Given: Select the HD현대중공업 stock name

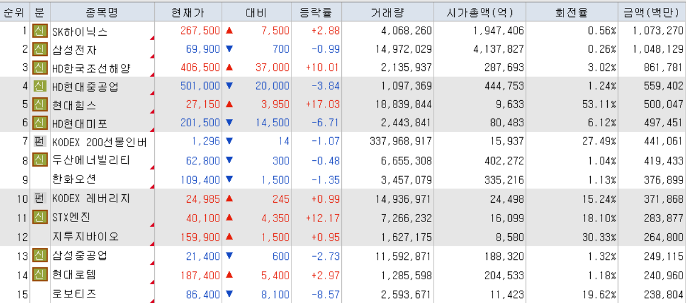Looking at the screenshot, I should [85, 87].
